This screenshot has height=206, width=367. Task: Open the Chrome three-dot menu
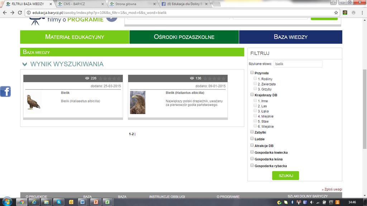point(362,13)
